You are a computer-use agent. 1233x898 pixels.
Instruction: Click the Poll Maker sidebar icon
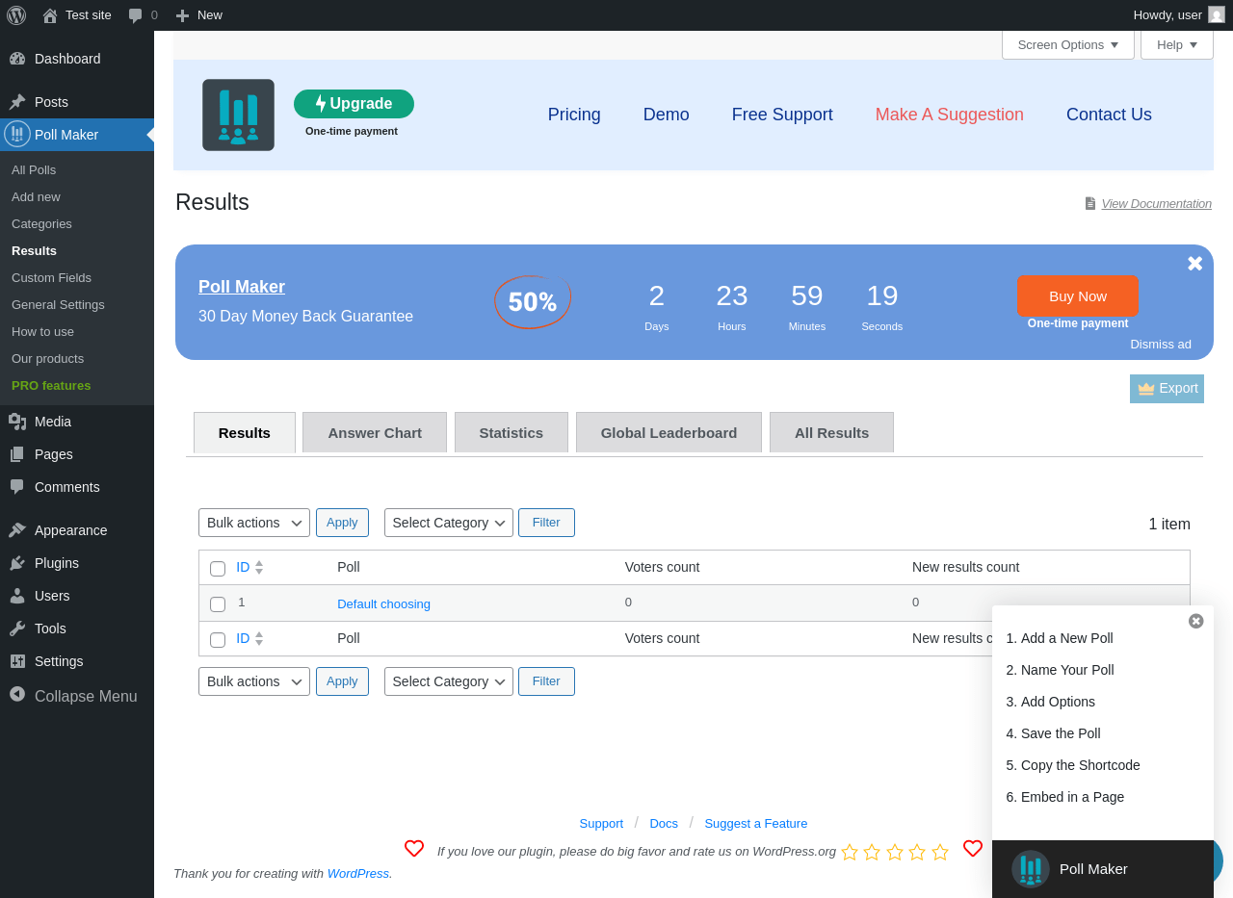pyautogui.click(x=17, y=134)
